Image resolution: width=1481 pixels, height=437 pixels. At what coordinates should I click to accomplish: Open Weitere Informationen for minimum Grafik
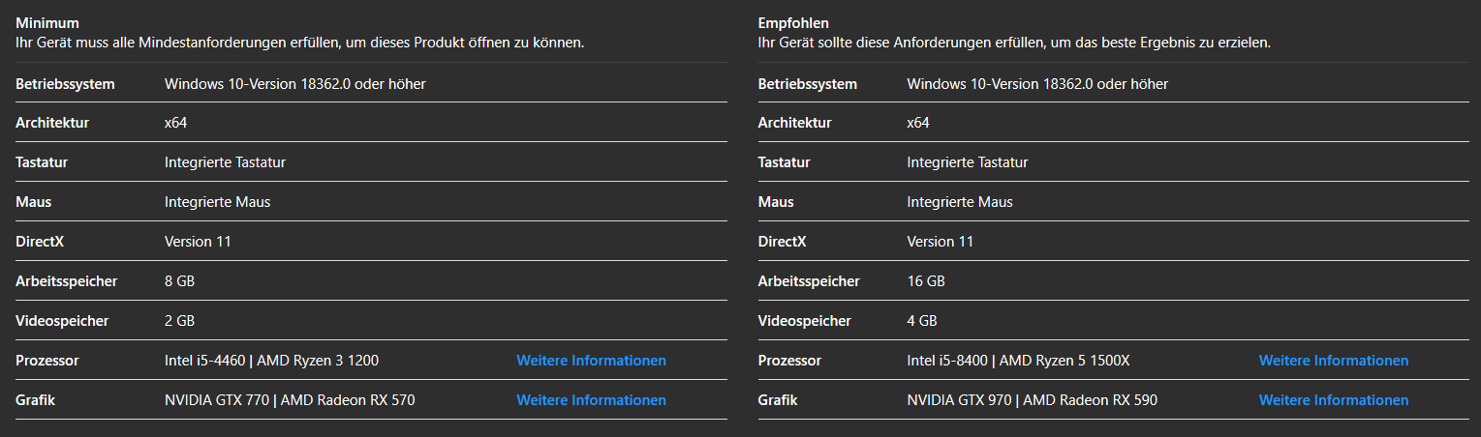591,400
